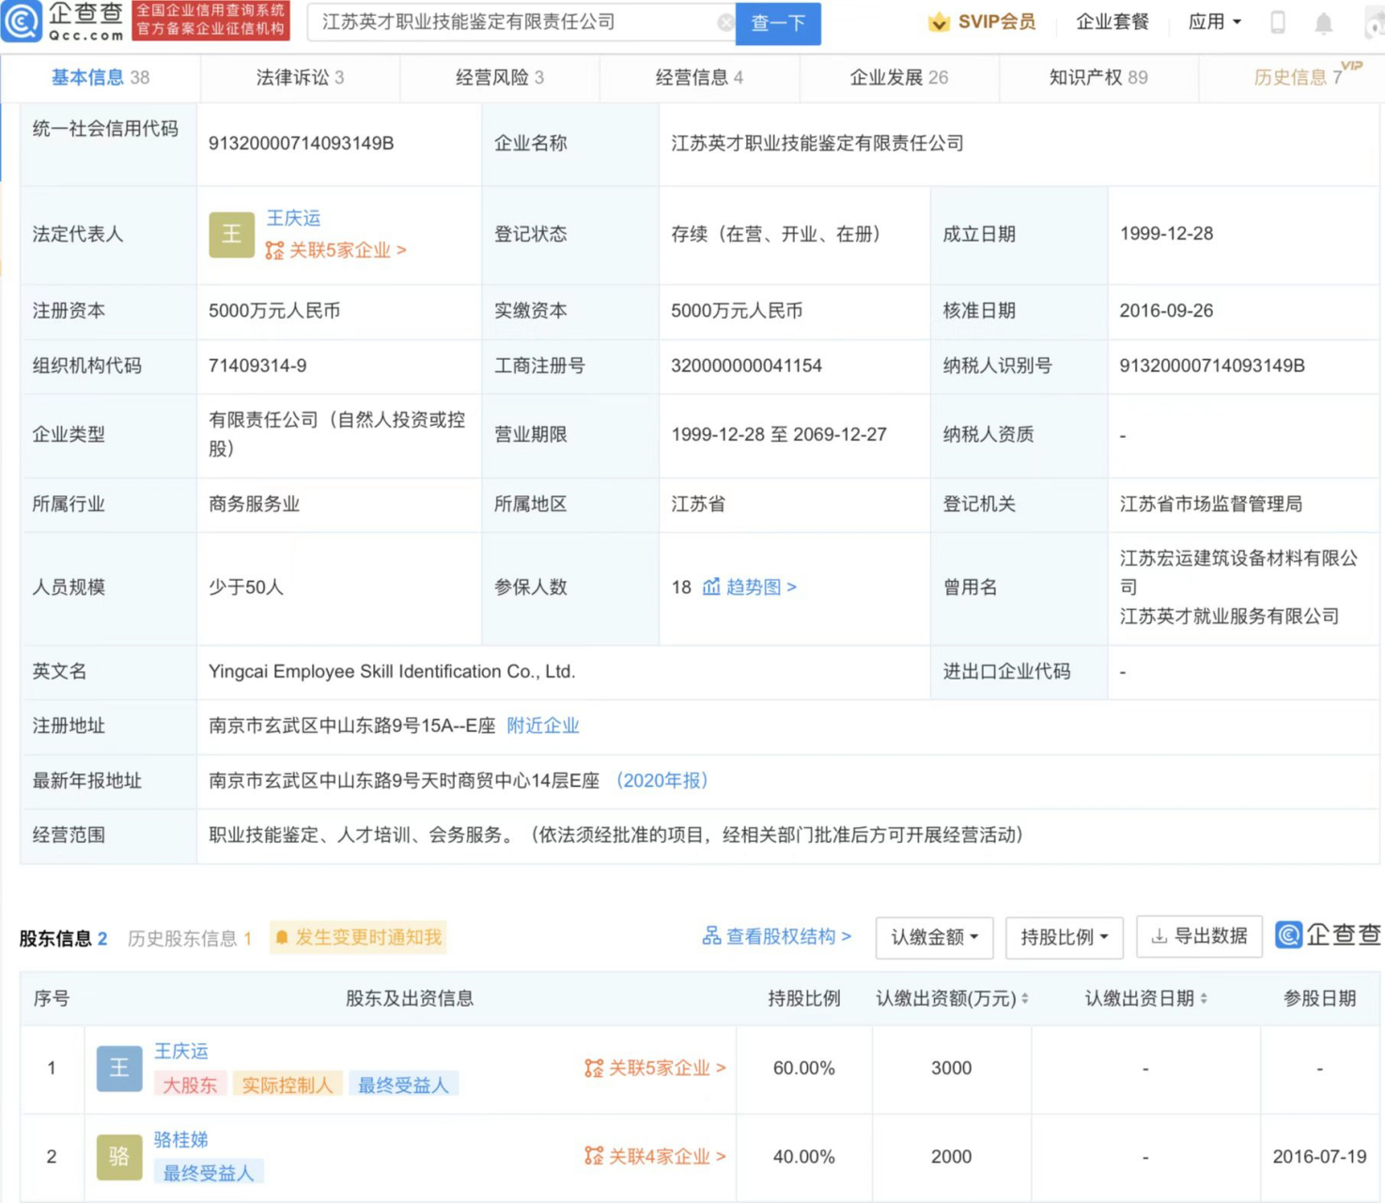This screenshot has width=1385, height=1203.
Task: Switch to 法律诉讼 tab
Action: tap(300, 78)
